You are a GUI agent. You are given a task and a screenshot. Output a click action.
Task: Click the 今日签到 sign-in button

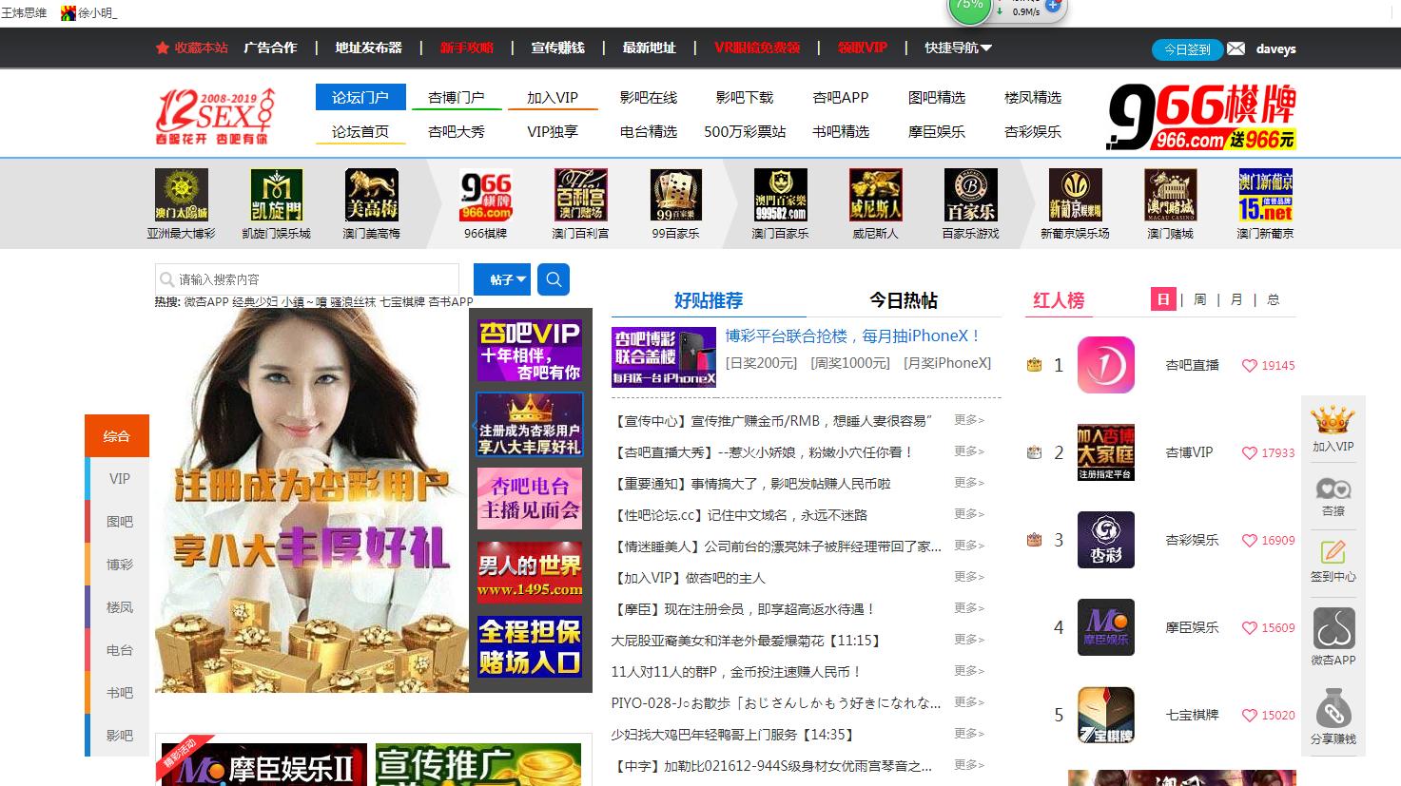(1186, 48)
